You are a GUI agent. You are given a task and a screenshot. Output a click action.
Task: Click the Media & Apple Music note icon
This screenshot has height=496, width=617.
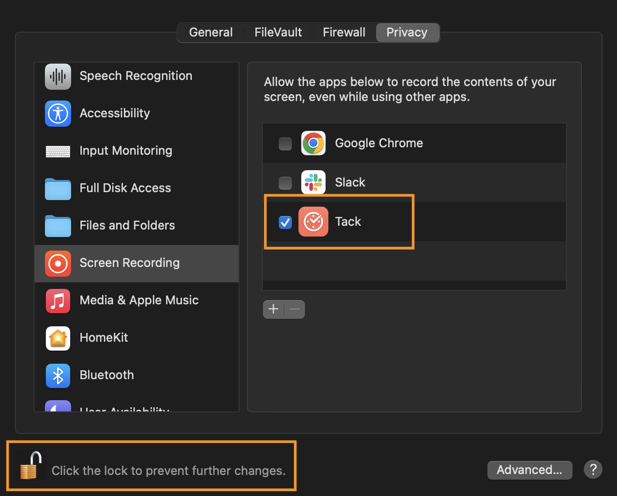[58, 301]
